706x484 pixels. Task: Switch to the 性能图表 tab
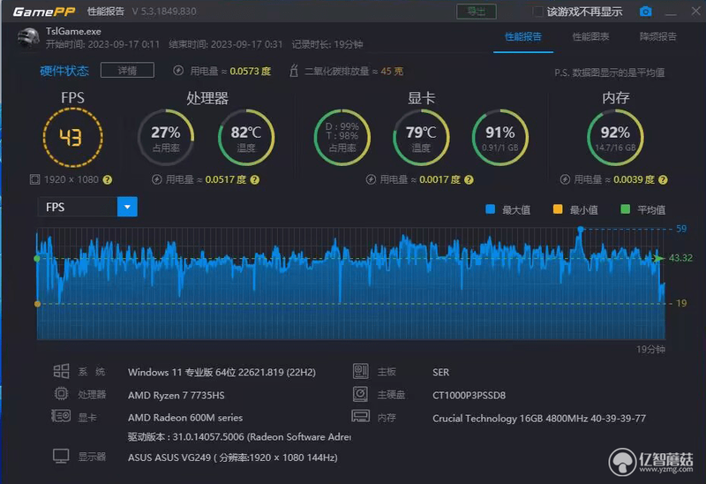click(x=590, y=36)
